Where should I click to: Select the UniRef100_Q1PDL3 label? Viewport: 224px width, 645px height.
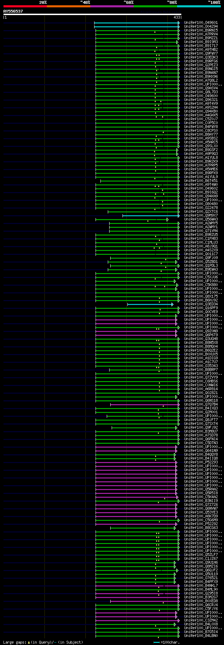[x=201, y=266]
